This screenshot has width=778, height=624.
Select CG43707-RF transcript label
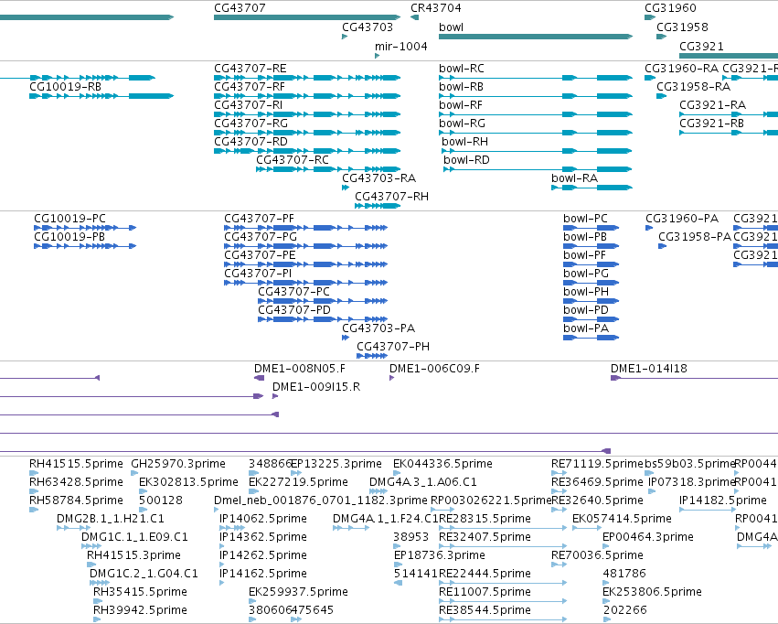coord(250,86)
